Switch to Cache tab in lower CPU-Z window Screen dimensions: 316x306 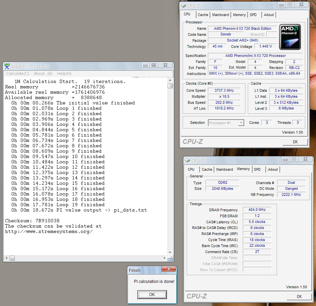pyautogui.click(x=207, y=169)
